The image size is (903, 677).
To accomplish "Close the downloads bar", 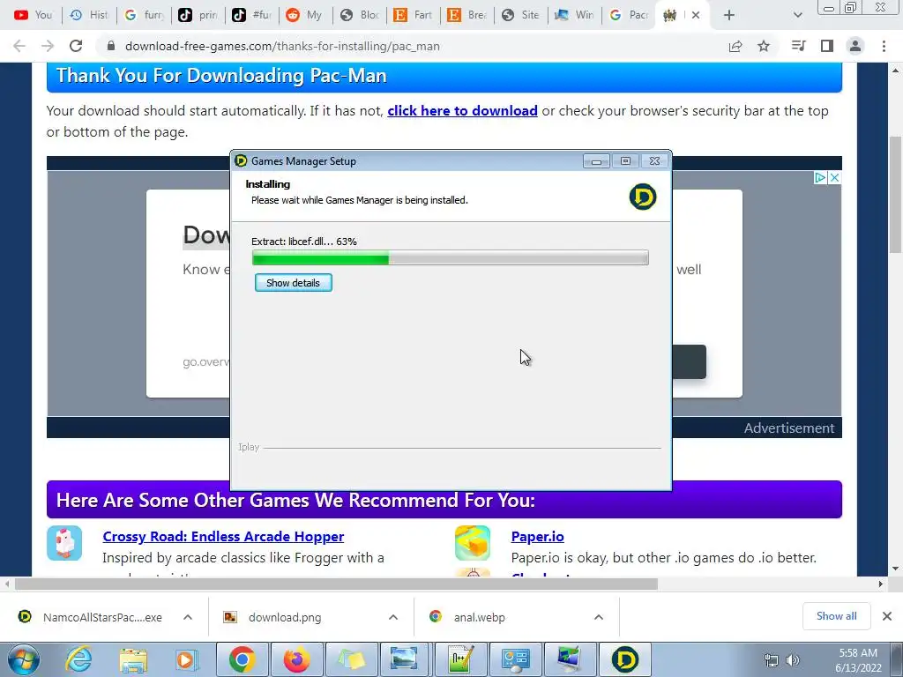I will click(x=887, y=616).
